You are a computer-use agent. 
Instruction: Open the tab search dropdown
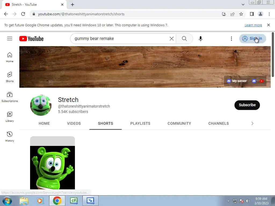243,5
